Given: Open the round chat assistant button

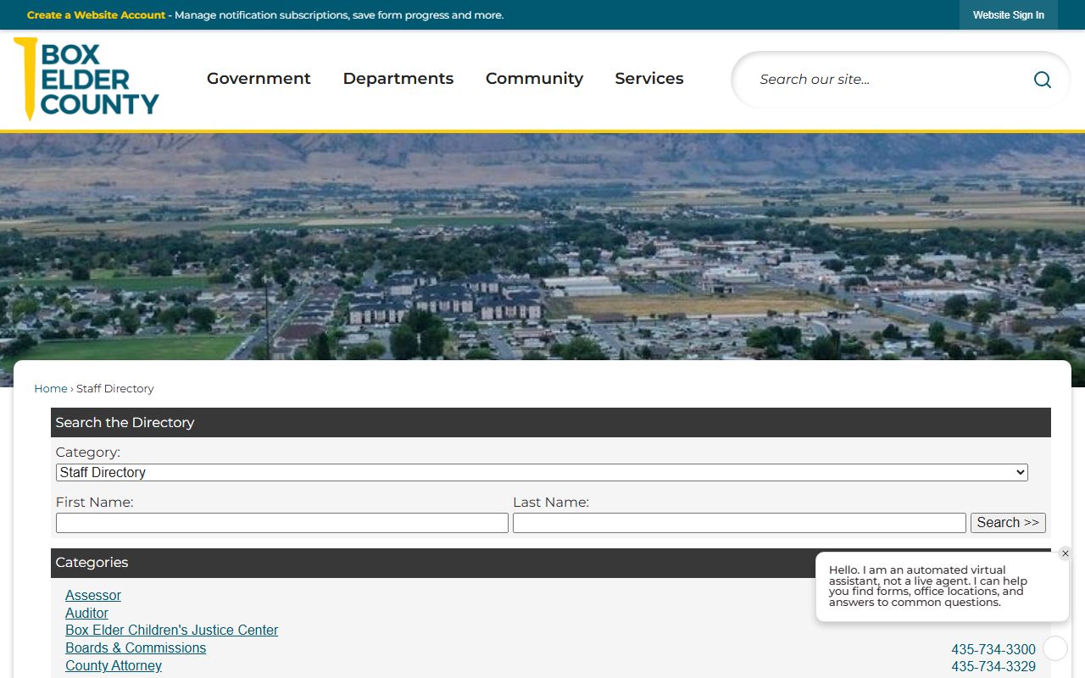Looking at the screenshot, I should point(1055,648).
